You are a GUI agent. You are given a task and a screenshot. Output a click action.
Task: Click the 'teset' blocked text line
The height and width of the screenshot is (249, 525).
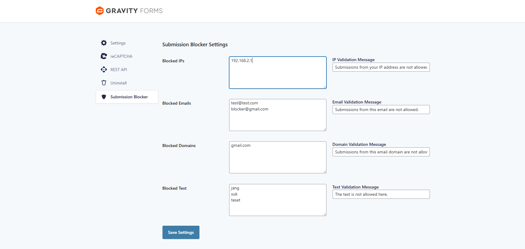tap(236, 200)
